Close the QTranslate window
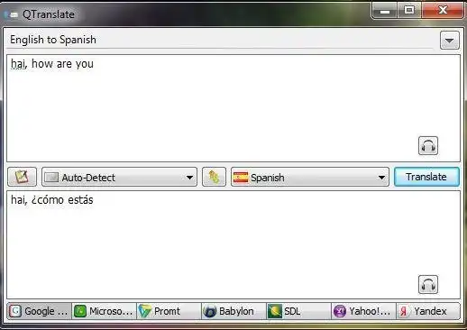467x330 pixels. click(443, 11)
